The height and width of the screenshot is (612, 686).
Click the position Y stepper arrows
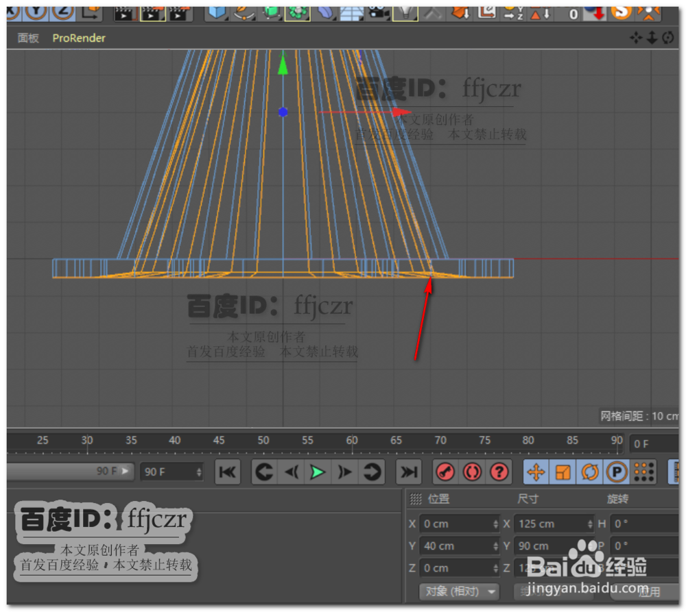(496, 546)
